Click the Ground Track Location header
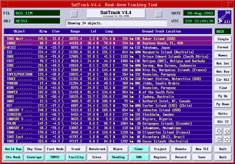The width and height of the screenshot is (235, 164). tap(161, 31)
